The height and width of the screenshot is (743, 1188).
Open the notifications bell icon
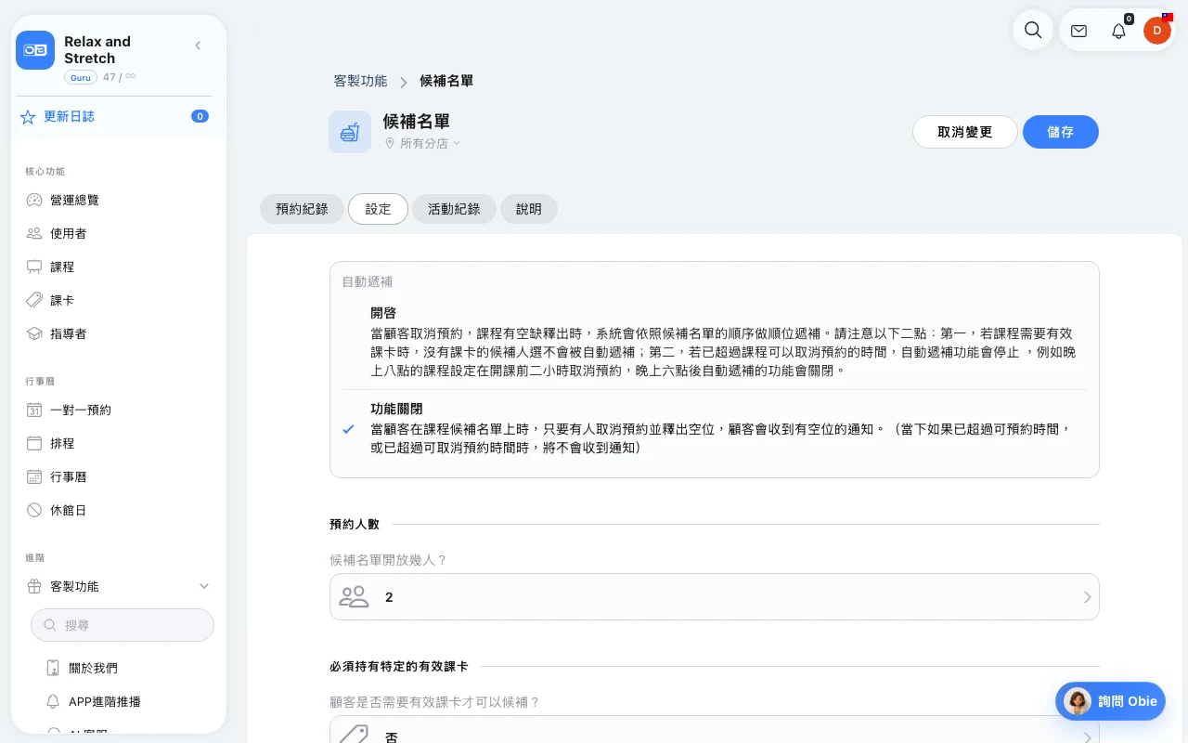click(1118, 31)
